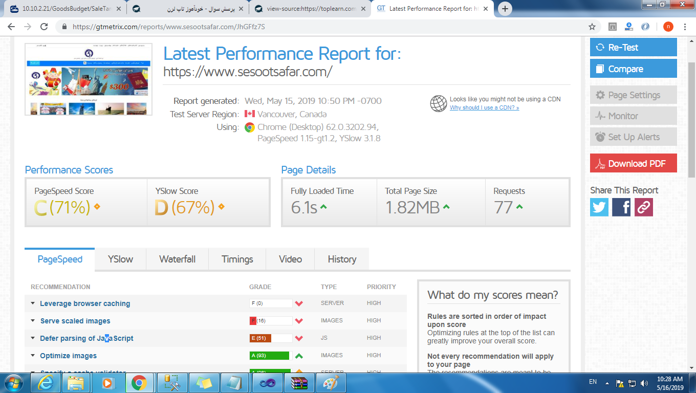Click the GRADE column header
The image size is (696, 393).
point(260,287)
